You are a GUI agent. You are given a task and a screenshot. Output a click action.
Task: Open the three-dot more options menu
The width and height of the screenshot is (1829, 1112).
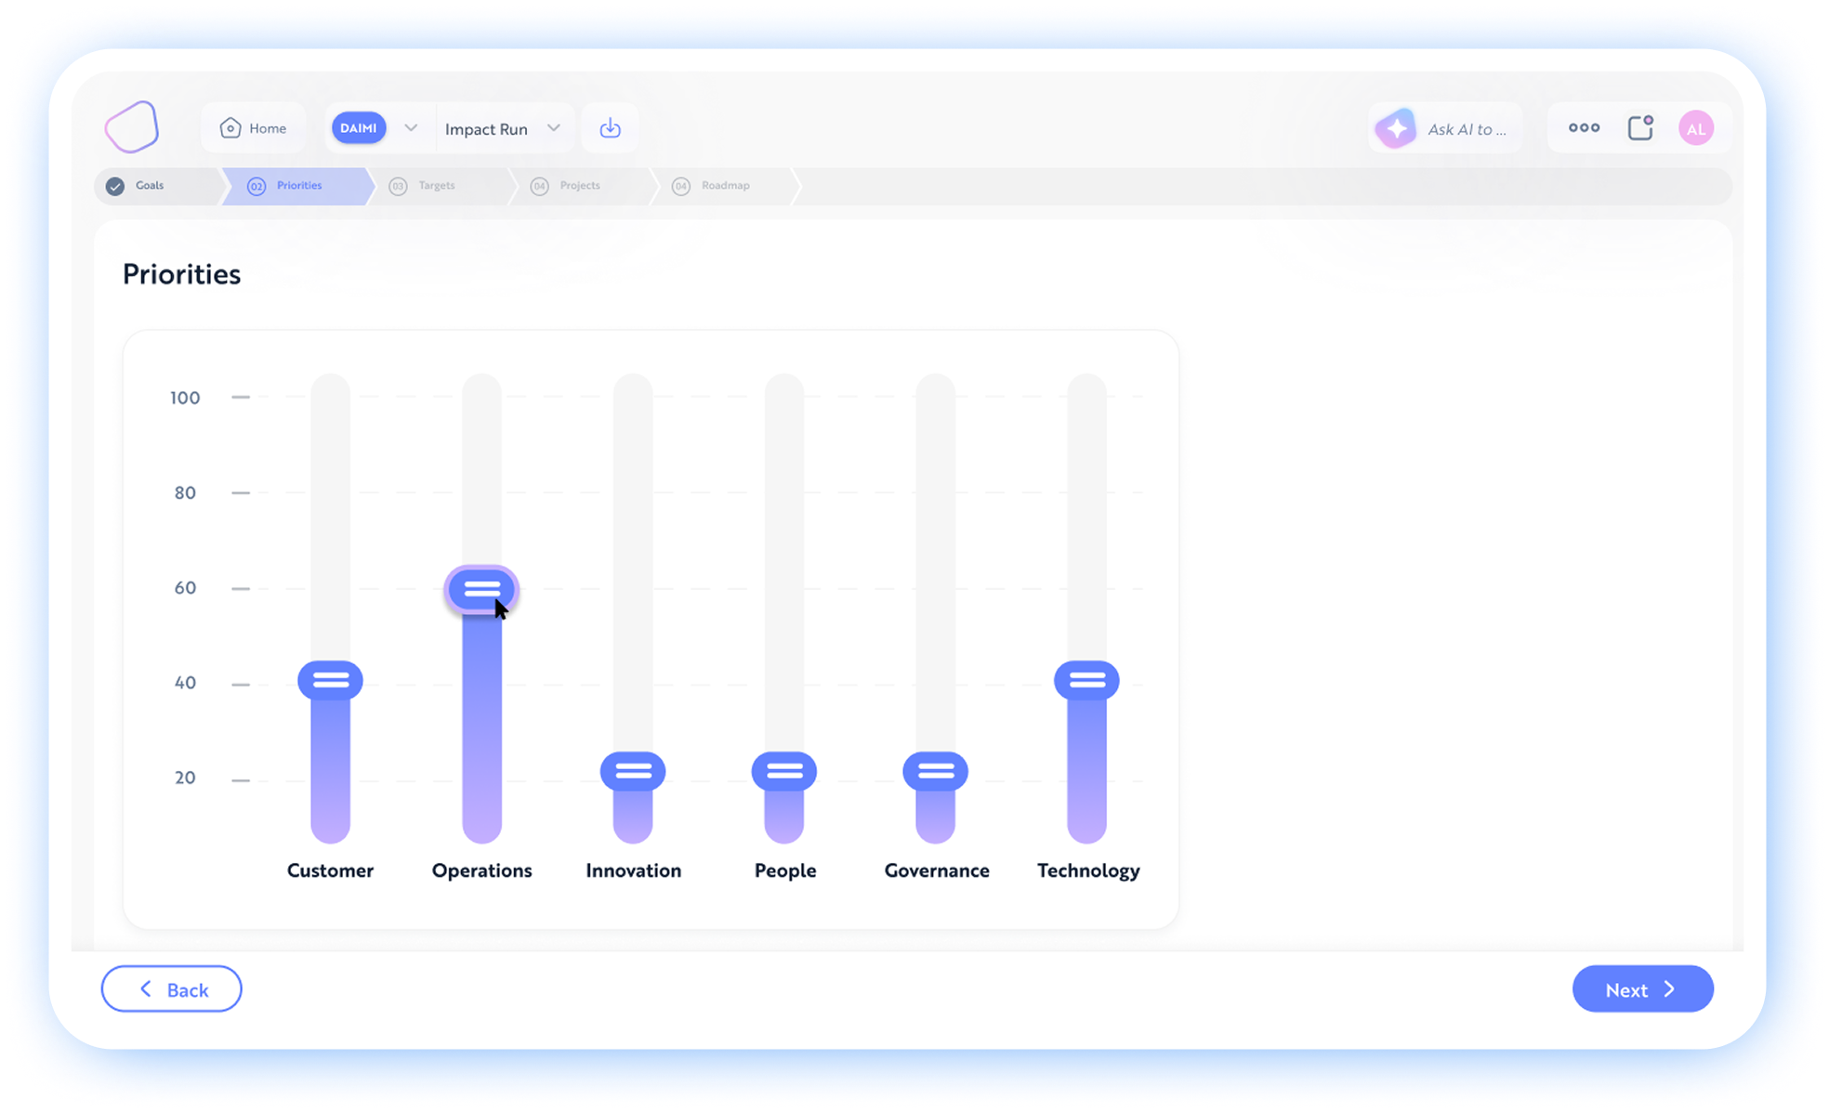click(1584, 128)
